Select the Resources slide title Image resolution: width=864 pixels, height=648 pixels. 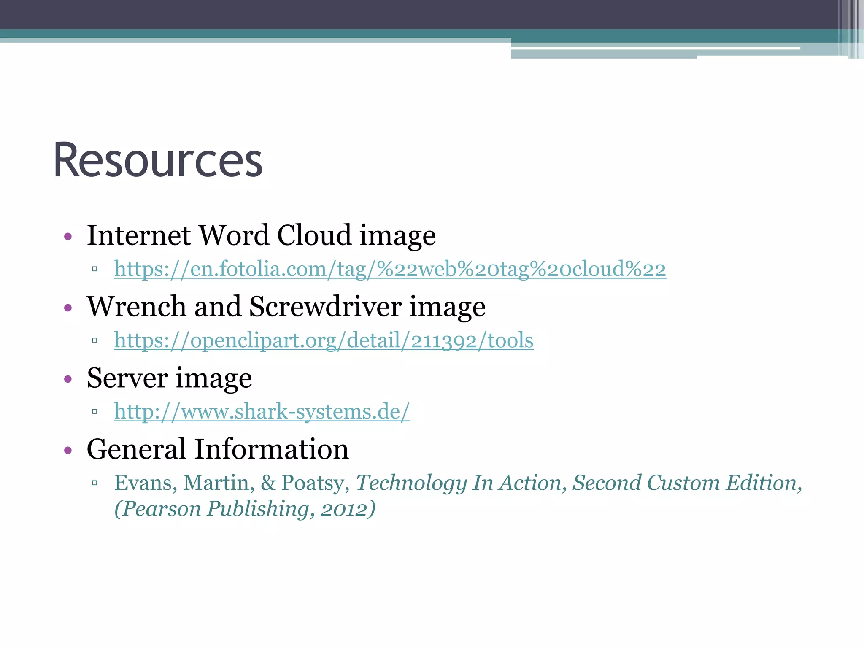point(158,160)
